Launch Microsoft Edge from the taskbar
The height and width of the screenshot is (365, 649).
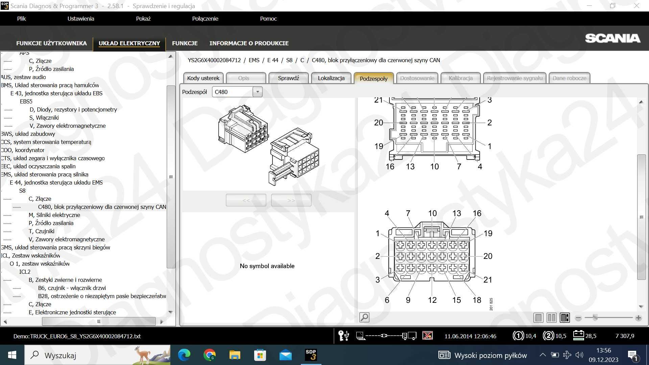[184, 355]
